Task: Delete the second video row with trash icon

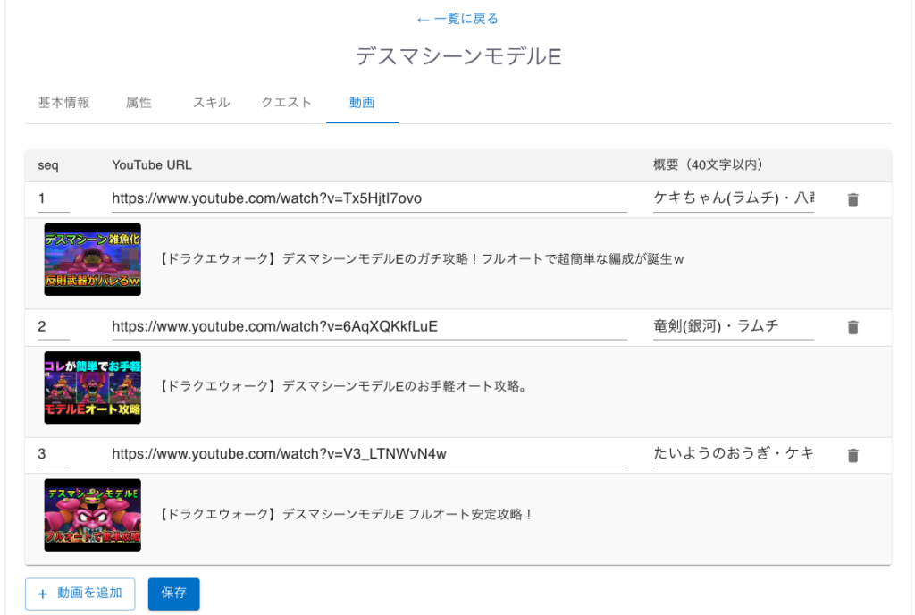Action: 852,327
